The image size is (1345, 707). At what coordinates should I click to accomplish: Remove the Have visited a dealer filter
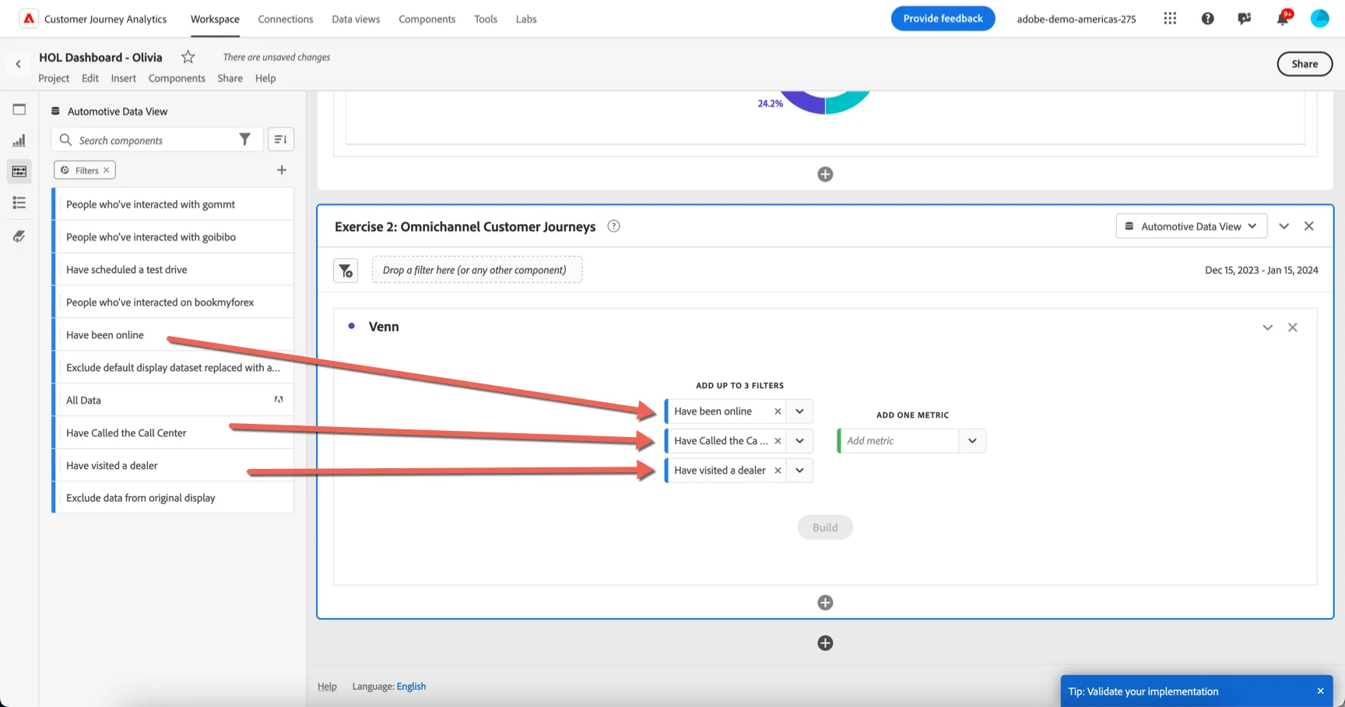coord(778,471)
